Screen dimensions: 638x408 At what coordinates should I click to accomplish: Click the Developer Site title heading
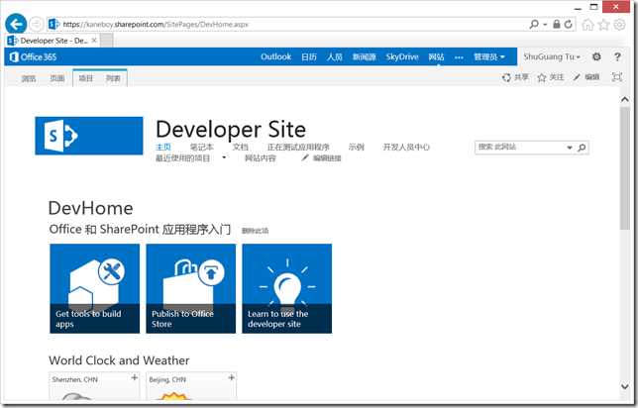click(231, 130)
